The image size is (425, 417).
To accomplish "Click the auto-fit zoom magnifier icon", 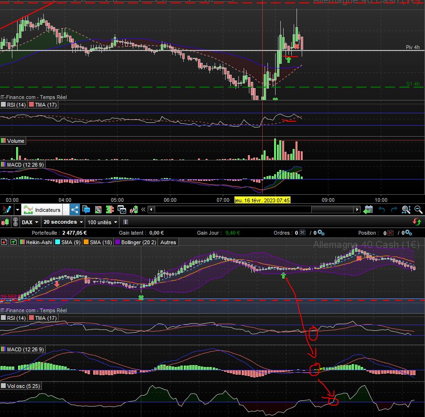I will (x=406, y=209).
